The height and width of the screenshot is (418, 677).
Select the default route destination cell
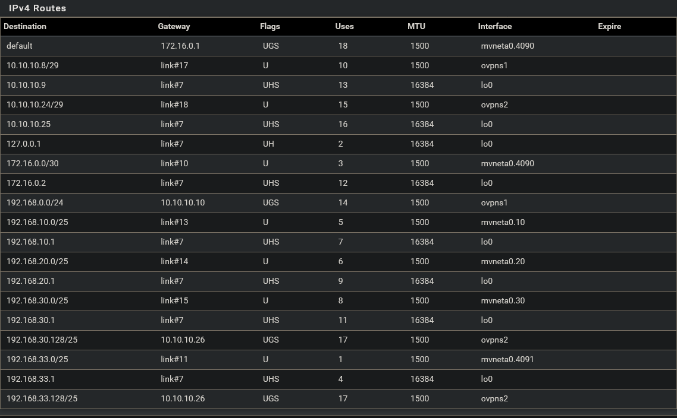click(20, 46)
